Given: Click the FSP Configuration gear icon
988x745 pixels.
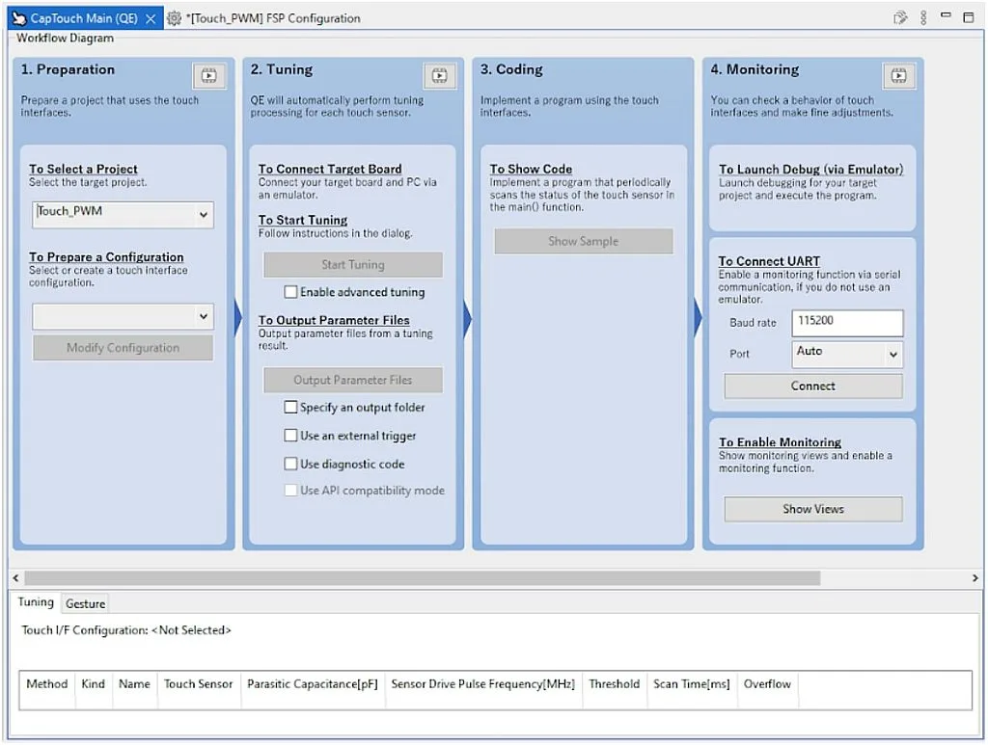Looking at the screenshot, I should click(174, 18).
